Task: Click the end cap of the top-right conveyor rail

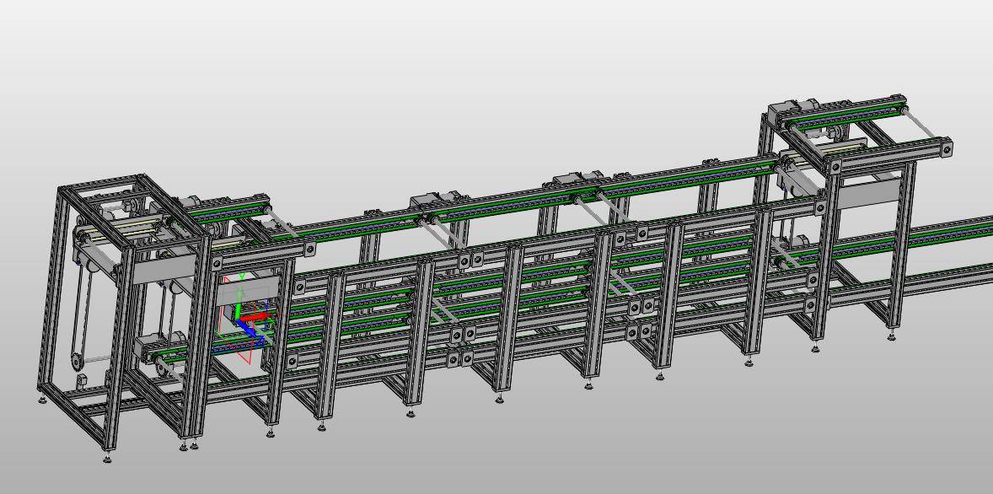Action: [948, 150]
